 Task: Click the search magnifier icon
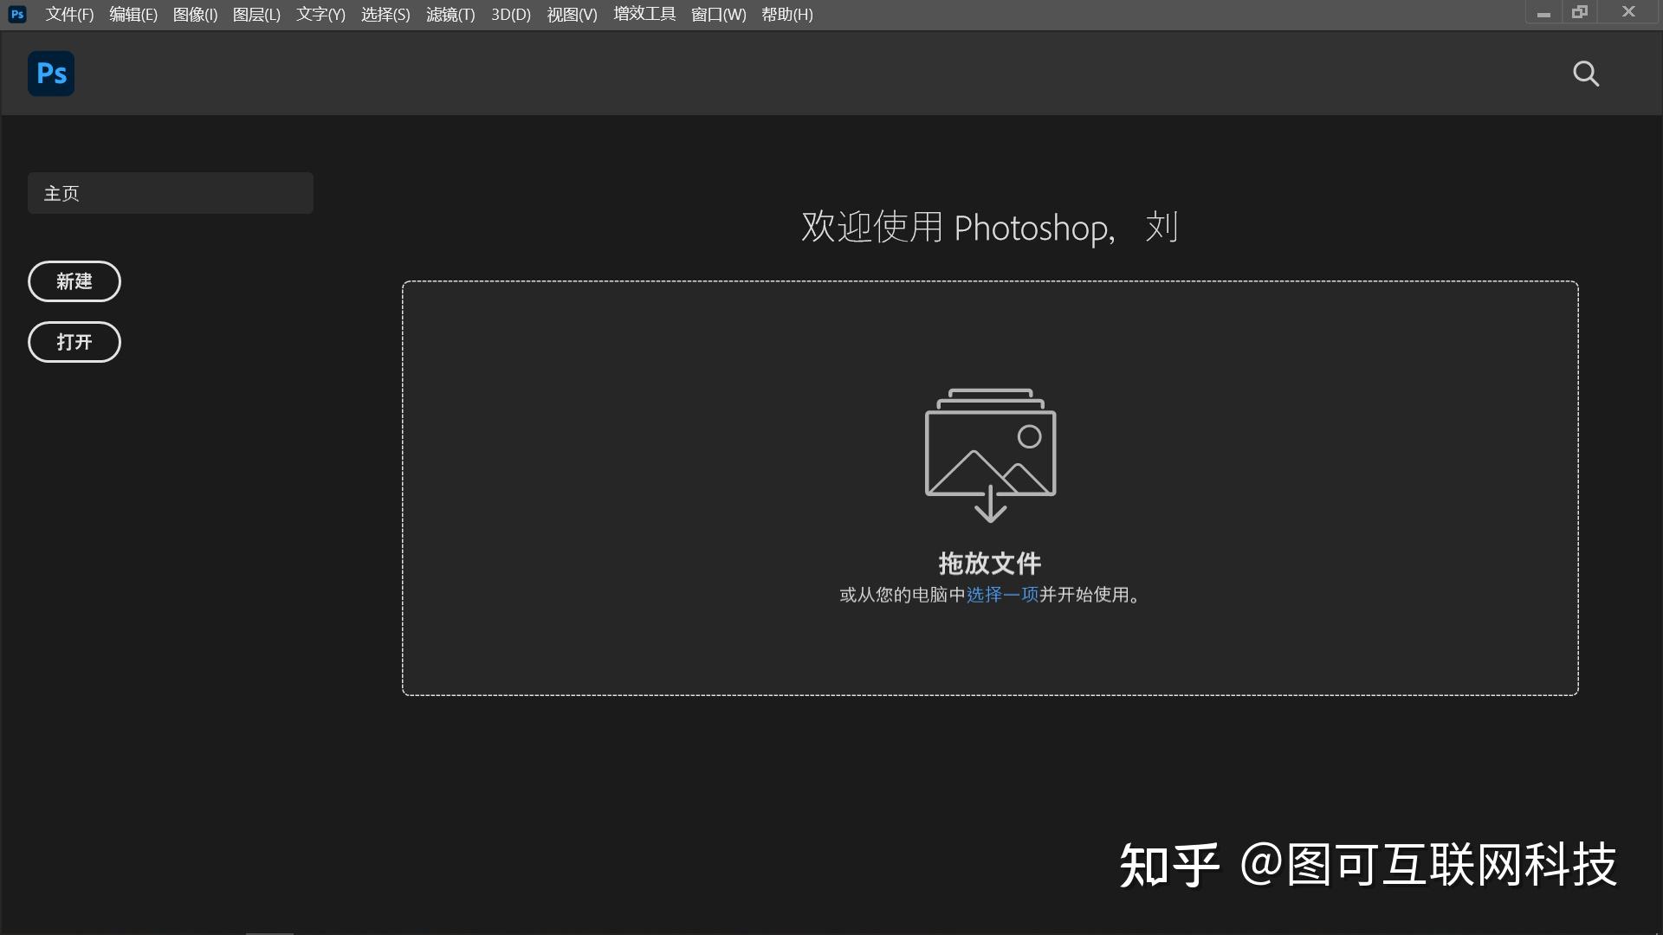point(1586,74)
